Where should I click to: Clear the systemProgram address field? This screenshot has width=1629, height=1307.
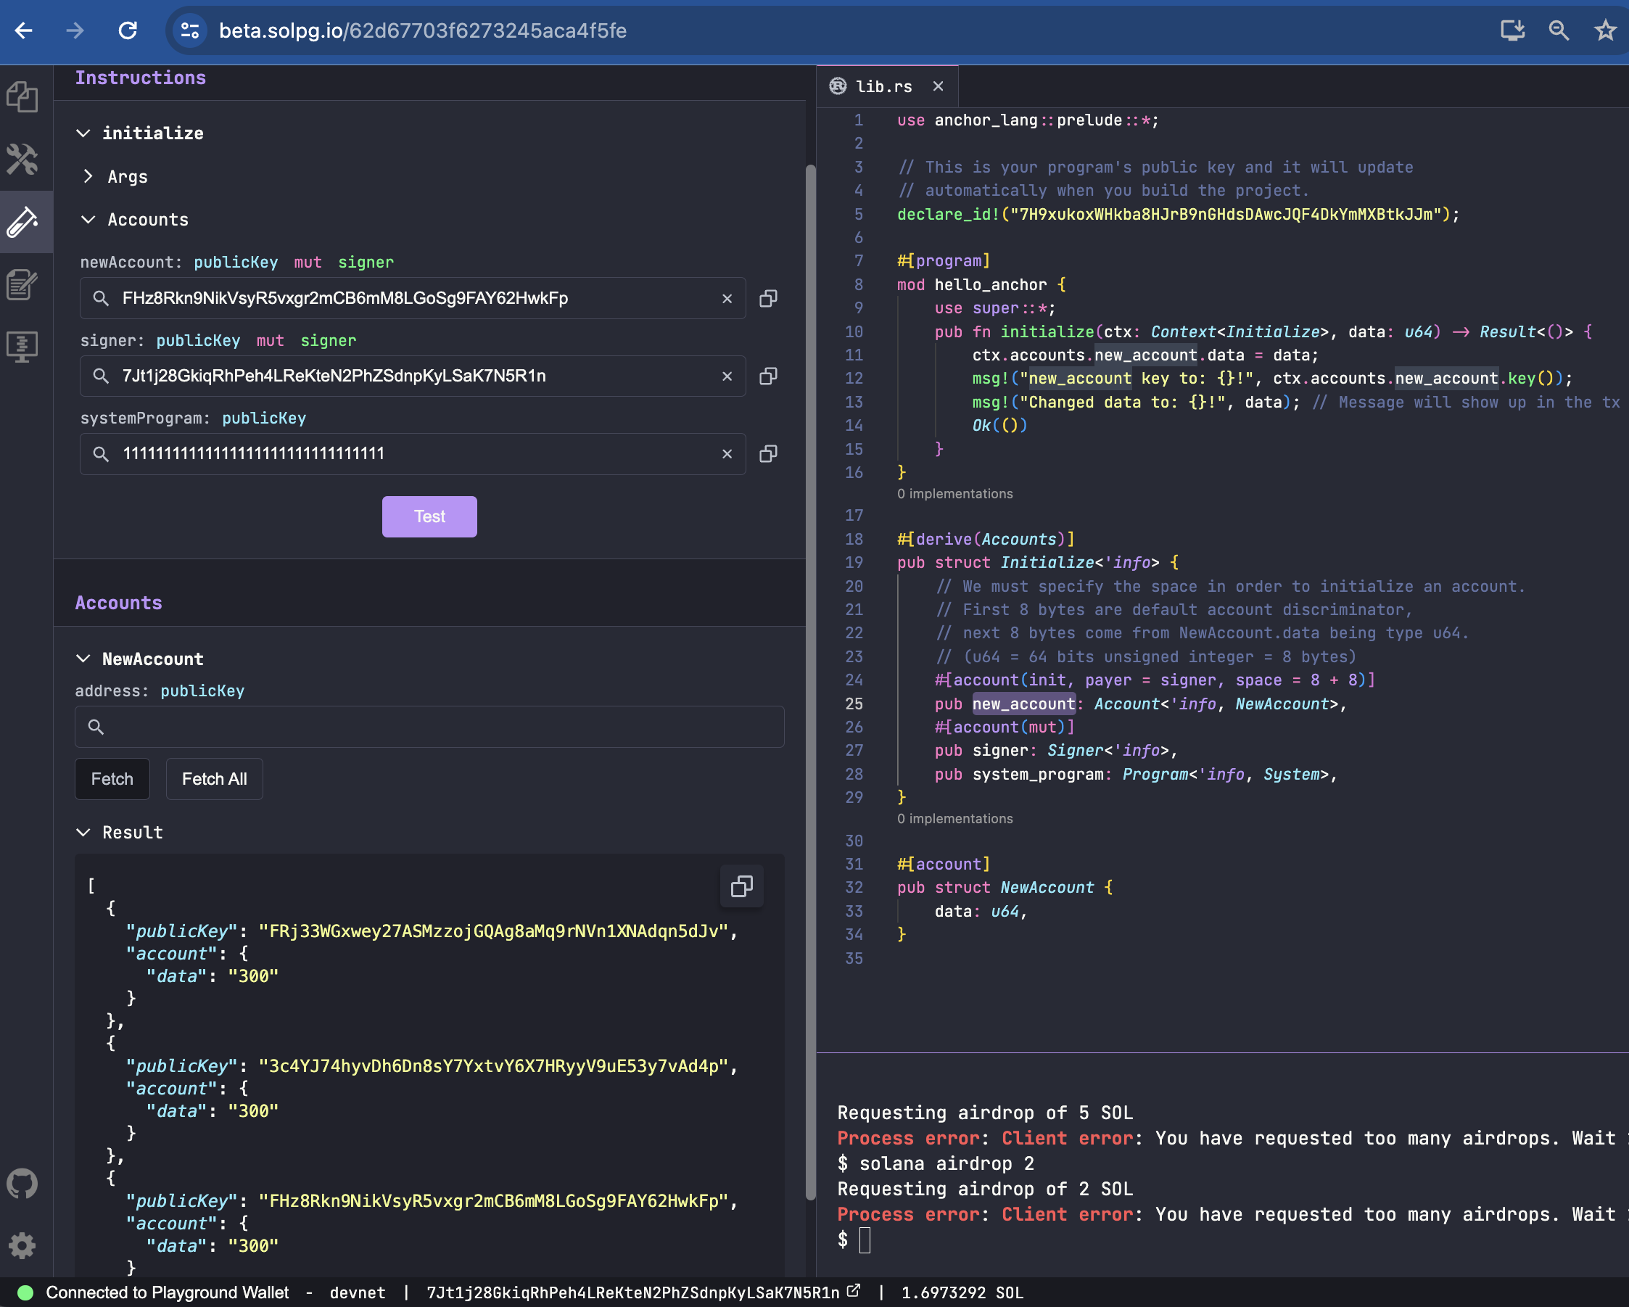point(727,453)
